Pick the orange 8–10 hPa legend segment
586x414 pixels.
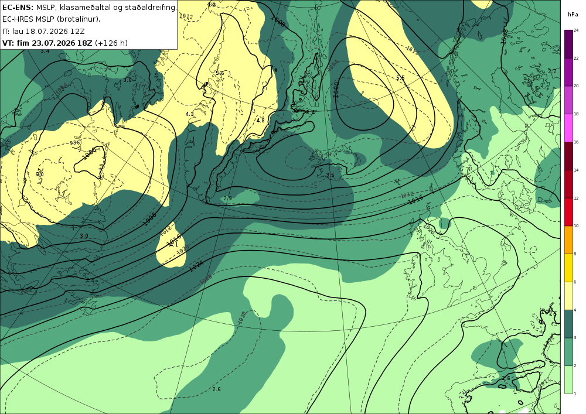[569, 239]
